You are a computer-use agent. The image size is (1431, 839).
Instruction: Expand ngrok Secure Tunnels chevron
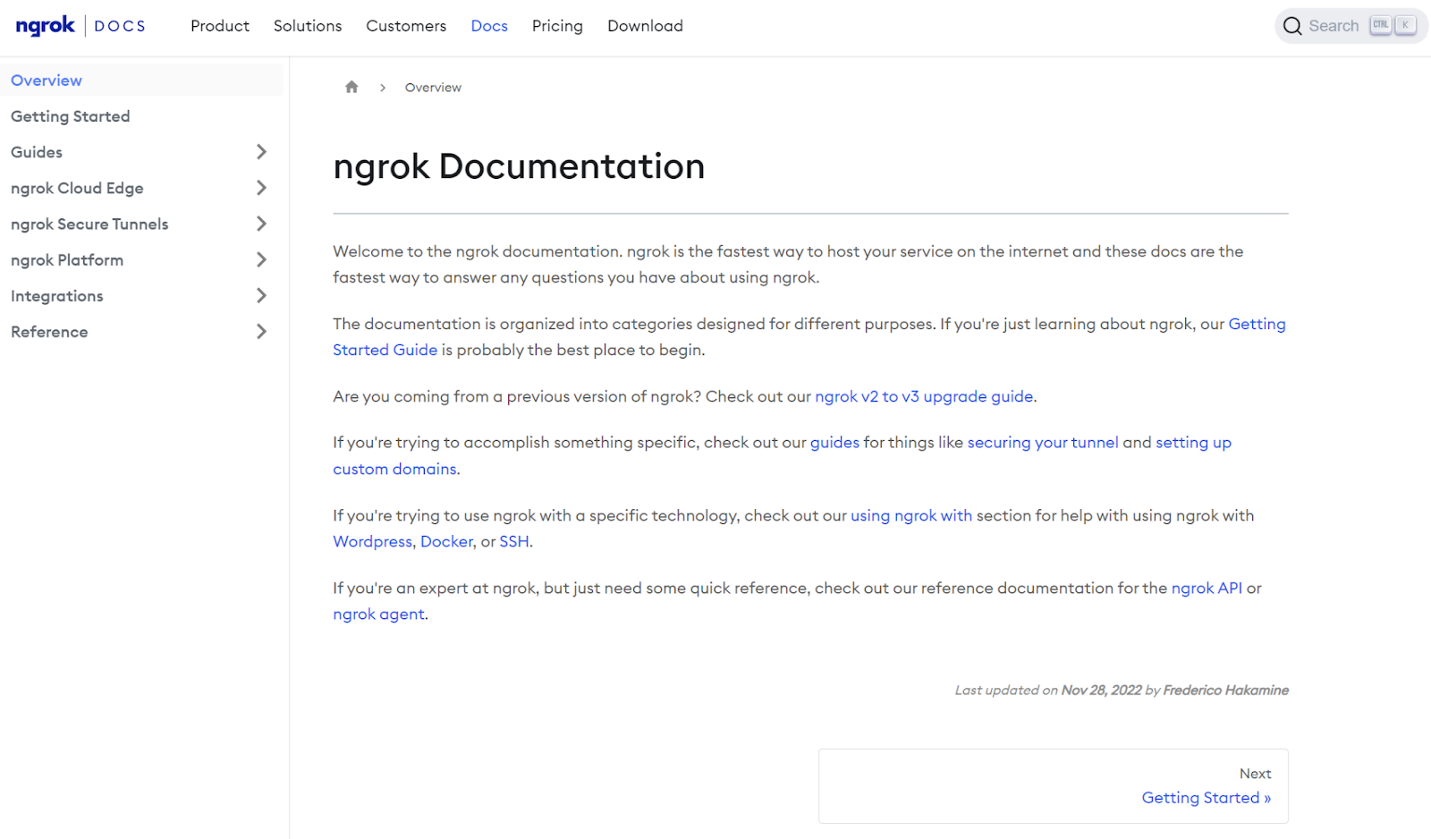point(261,224)
